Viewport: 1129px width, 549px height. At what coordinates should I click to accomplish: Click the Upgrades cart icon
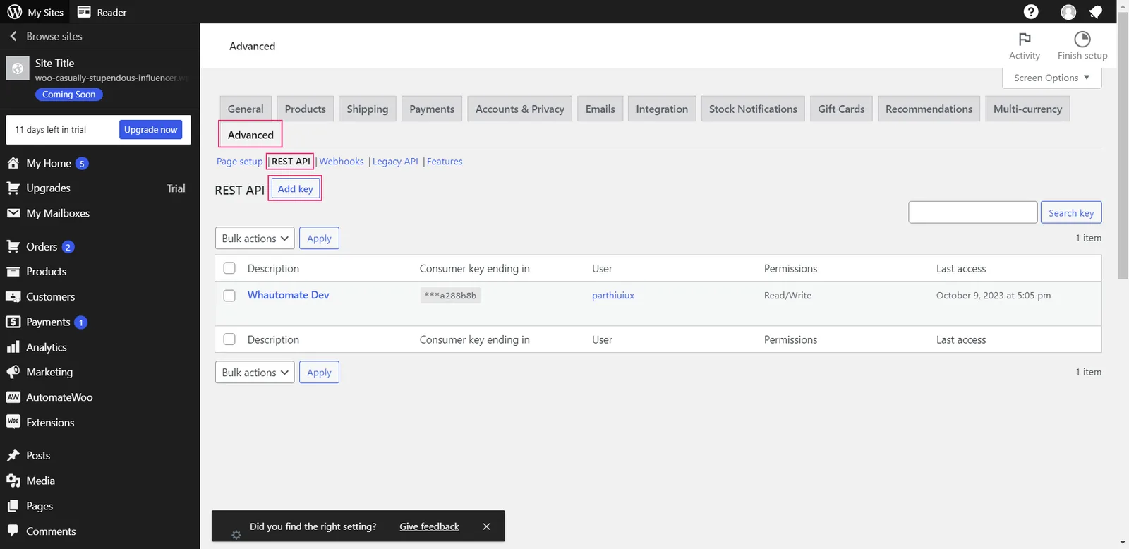click(x=13, y=188)
